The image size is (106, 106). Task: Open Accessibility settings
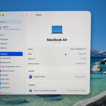(x=6, y=58)
